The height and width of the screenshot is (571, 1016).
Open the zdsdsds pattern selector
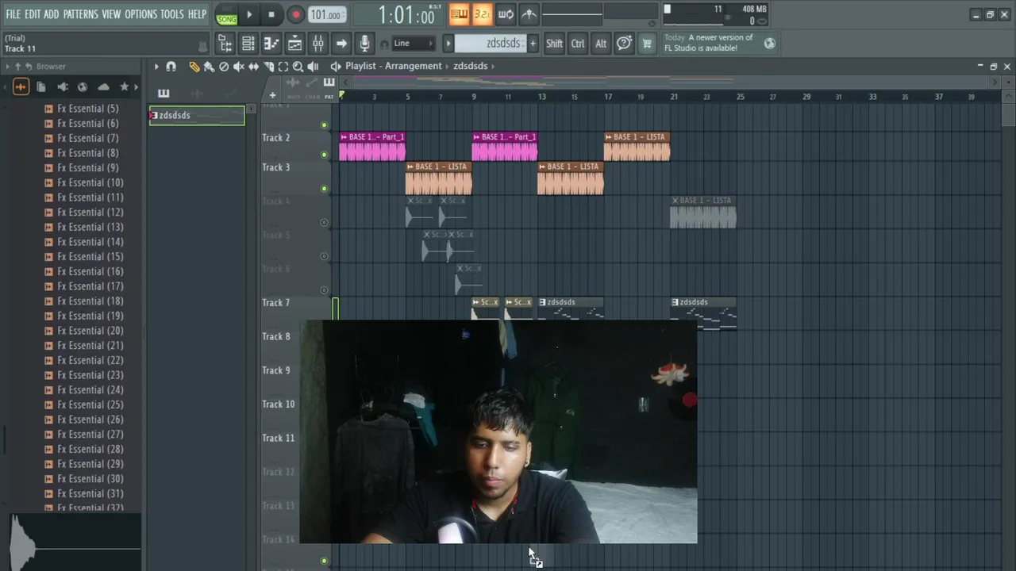(491, 44)
